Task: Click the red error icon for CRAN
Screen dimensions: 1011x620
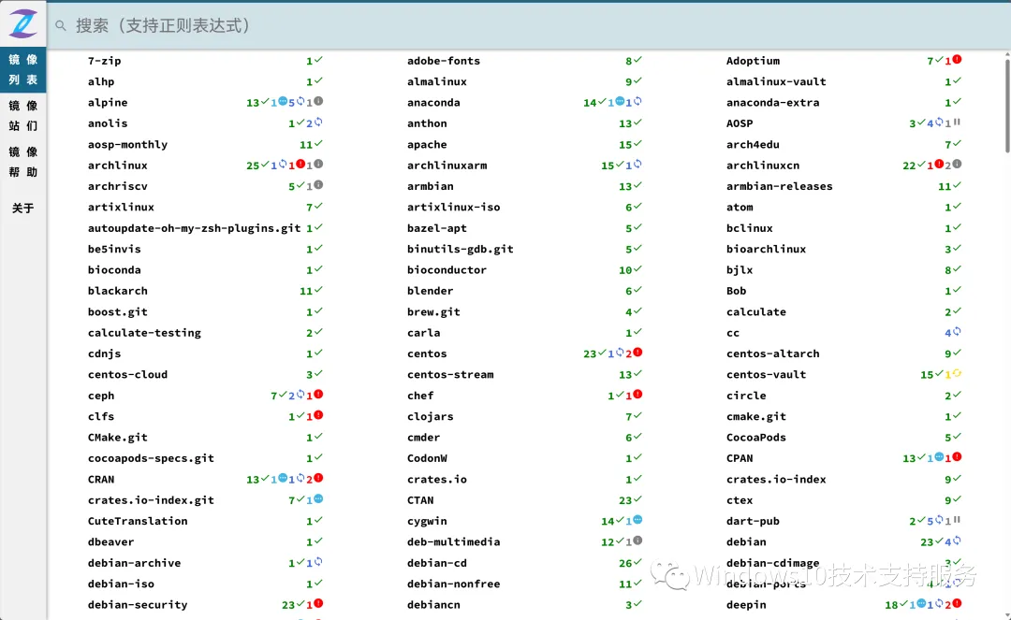Action: (318, 478)
